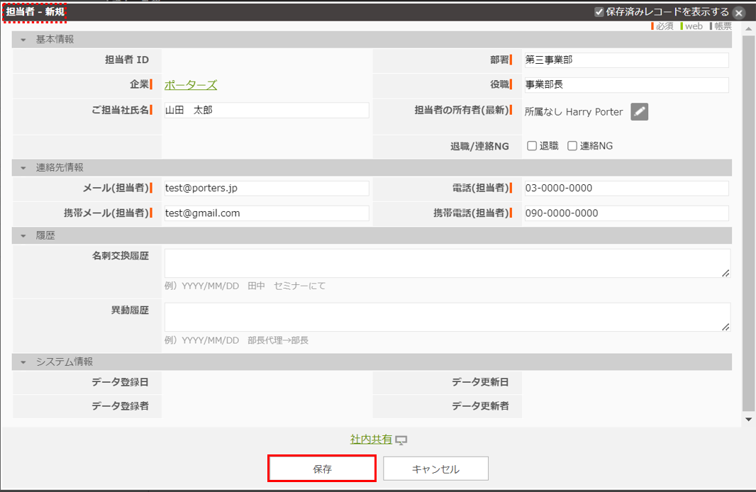This screenshot has width=756, height=492.
Task: Collapse the 基本情報 section
Action: (x=23, y=40)
